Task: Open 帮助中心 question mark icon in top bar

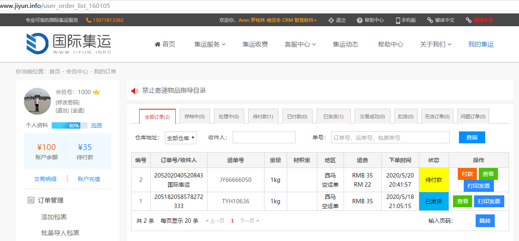Action: pos(360,20)
